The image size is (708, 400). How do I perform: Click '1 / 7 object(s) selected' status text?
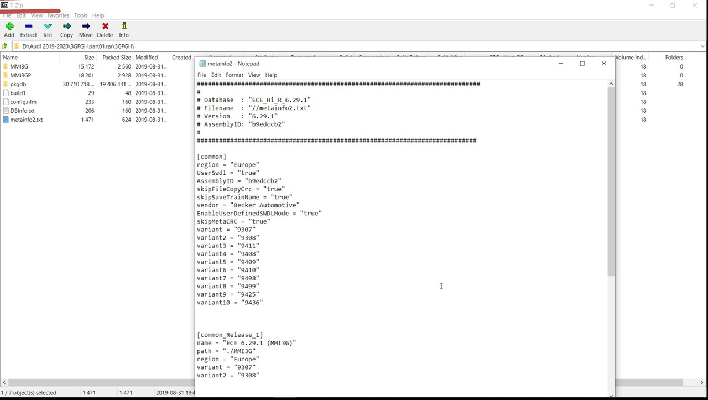click(29, 393)
